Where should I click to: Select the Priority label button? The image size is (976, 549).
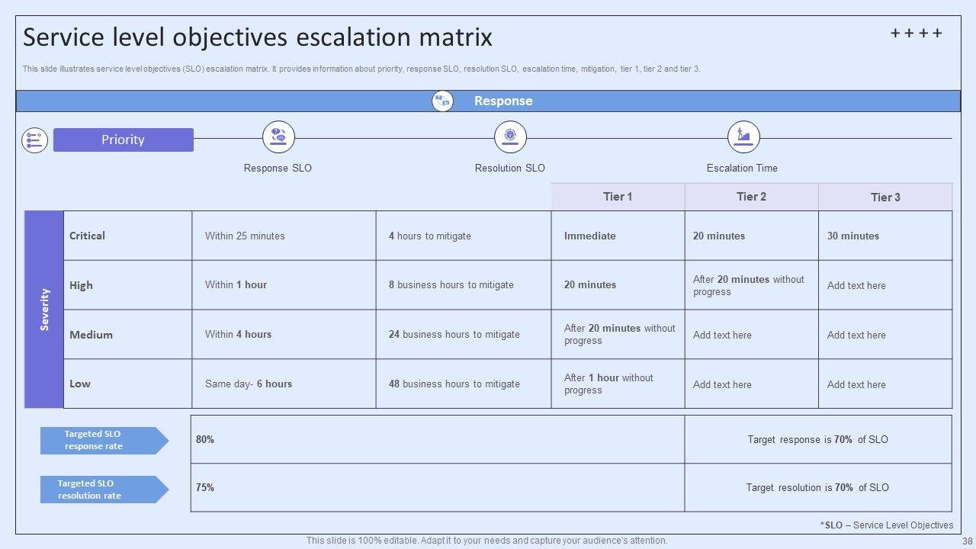point(124,140)
